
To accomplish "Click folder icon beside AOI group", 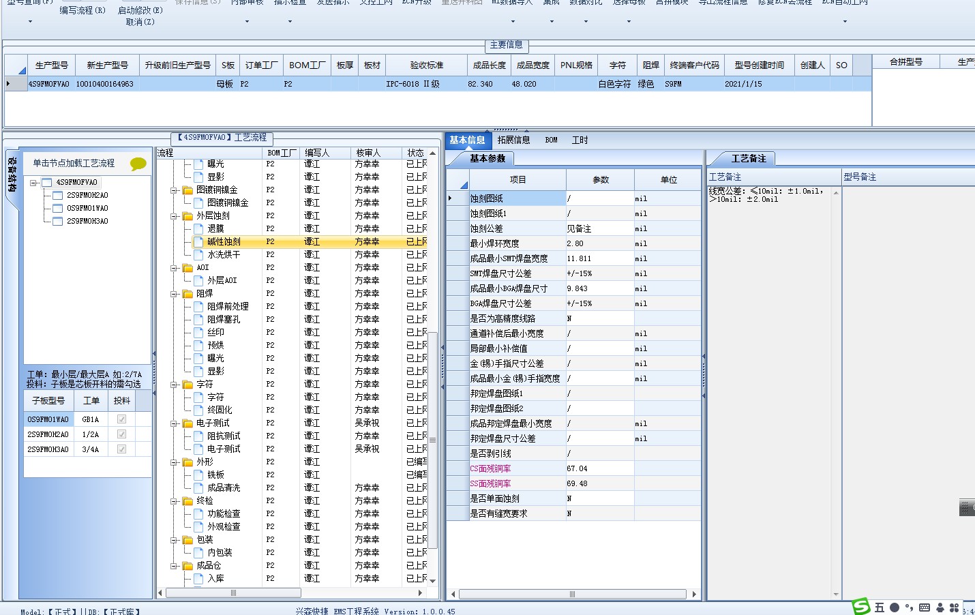I will click(x=188, y=268).
